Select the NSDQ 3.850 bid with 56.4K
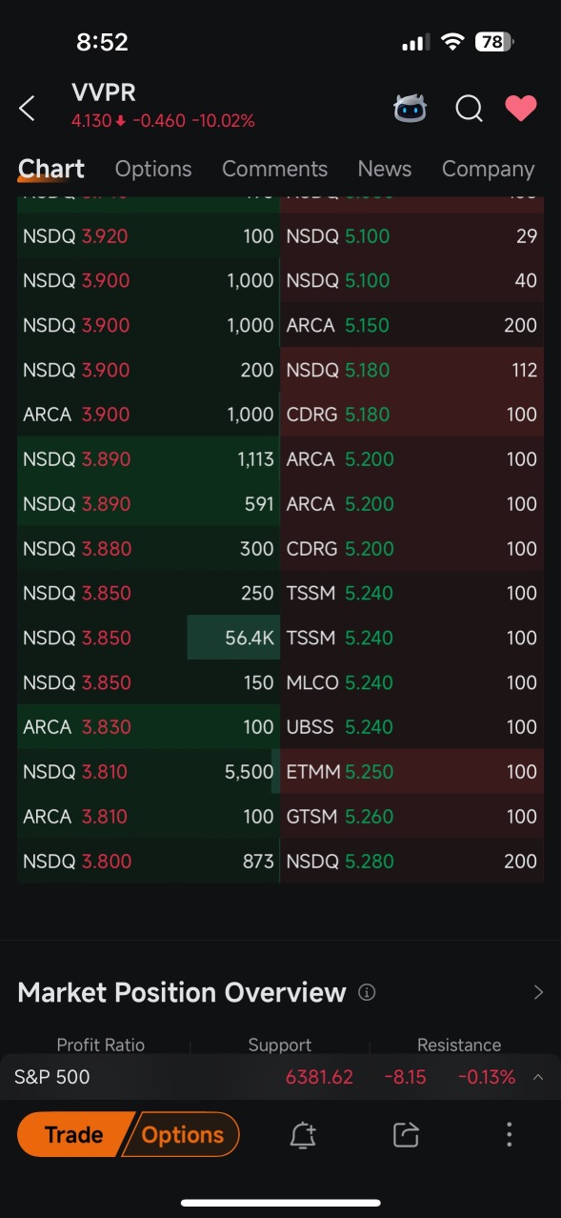 click(149, 638)
